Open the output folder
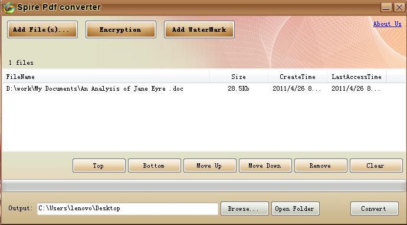 click(x=296, y=209)
